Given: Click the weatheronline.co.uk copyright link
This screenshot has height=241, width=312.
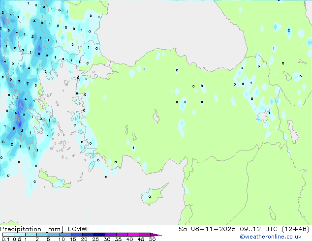Looking at the screenshot, I should coord(270,237).
